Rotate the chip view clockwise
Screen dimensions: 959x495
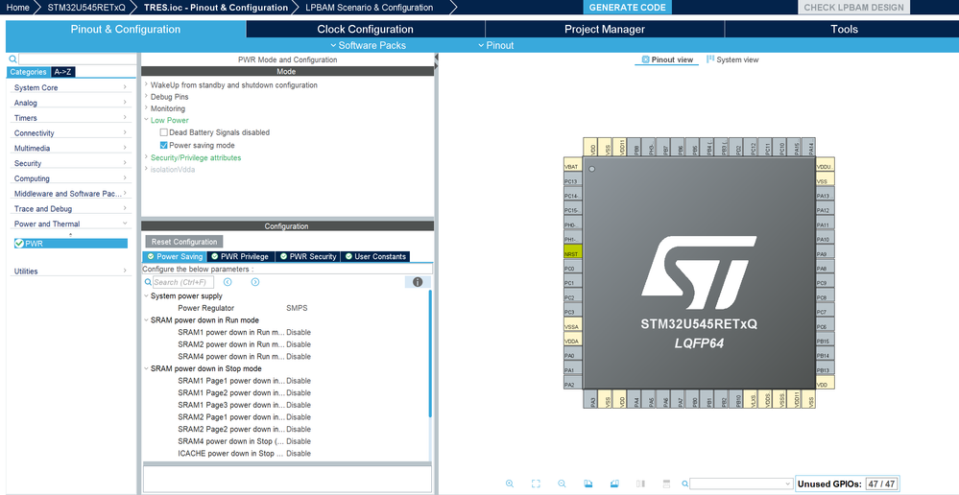pos(587,483)
